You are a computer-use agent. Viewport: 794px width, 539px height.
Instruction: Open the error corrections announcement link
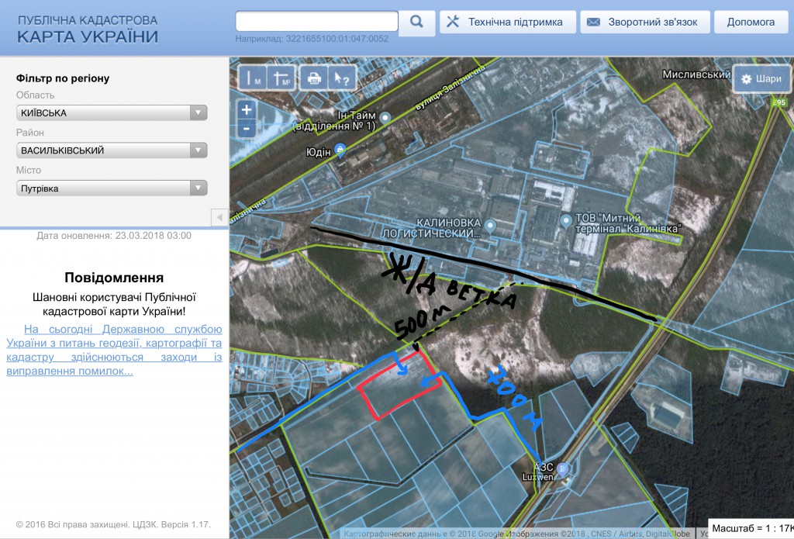115,350
